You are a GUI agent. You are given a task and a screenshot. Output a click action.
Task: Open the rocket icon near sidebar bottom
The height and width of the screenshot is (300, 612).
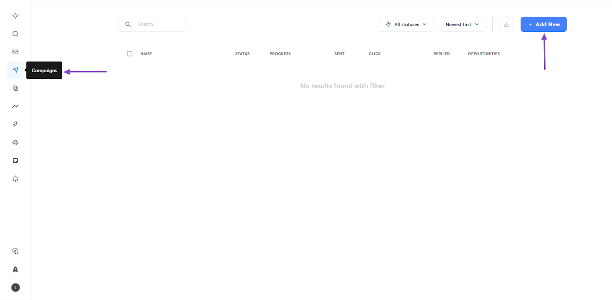click(15, 269)
